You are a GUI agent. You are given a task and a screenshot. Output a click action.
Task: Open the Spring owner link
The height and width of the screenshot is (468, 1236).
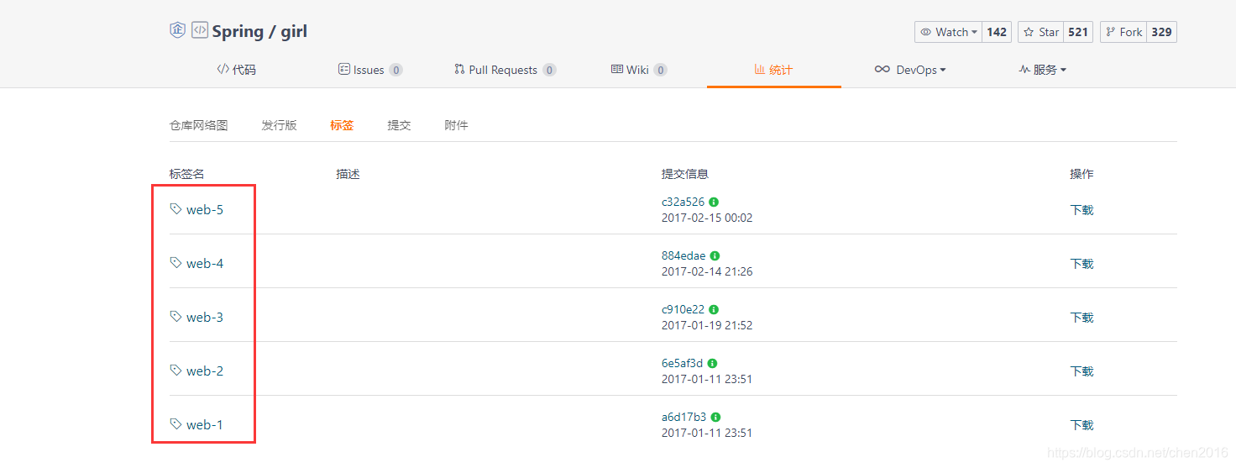238,32
